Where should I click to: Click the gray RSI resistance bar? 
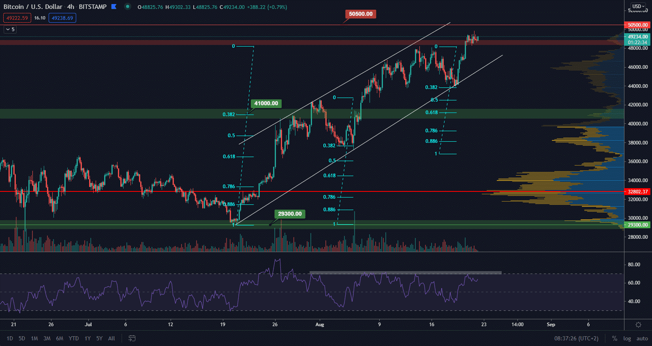(405, 273)
